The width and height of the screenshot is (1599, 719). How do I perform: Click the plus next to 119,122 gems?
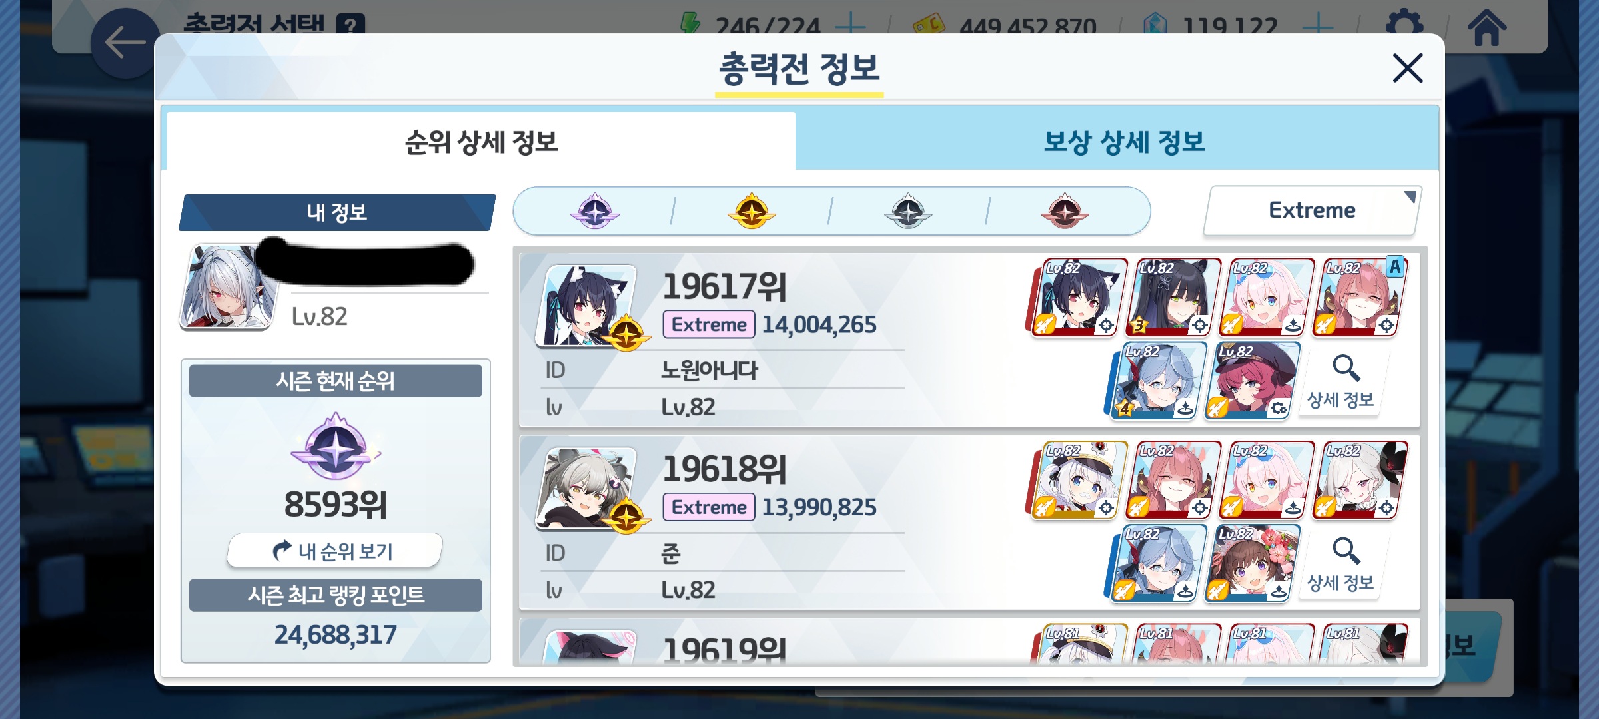coord(1317,27)
